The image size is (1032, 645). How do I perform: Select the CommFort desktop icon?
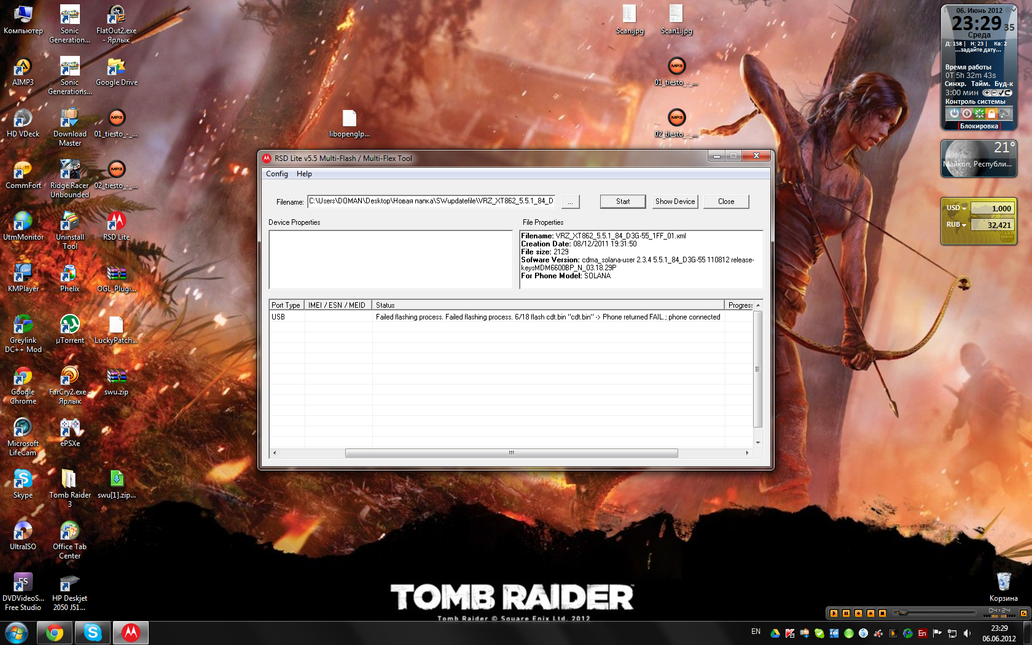tap(23, 175)
